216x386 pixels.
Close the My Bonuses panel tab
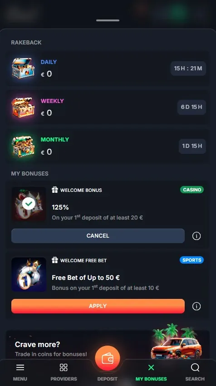(x=151, y=367)
